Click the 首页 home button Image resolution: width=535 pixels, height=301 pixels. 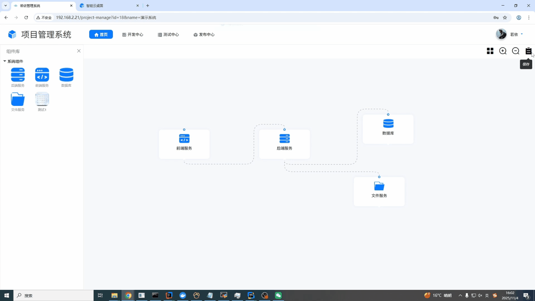[101, 34]
